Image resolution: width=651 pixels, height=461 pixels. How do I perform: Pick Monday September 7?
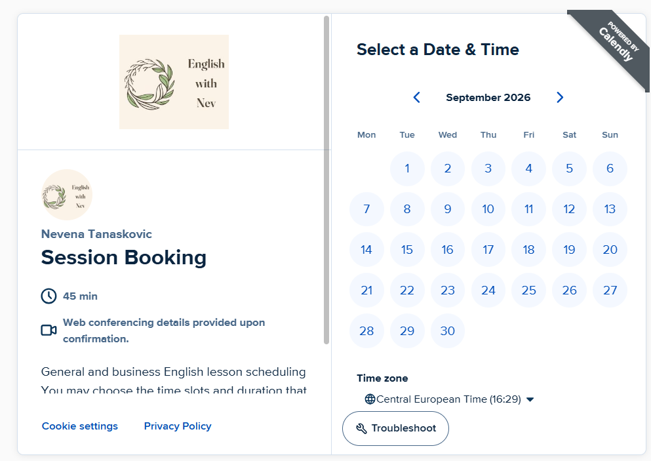tap(366, 209)
